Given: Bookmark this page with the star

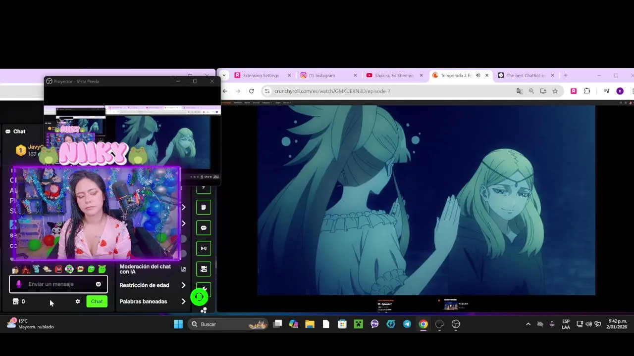Looking at the screenshot, I should coord(555,91).
